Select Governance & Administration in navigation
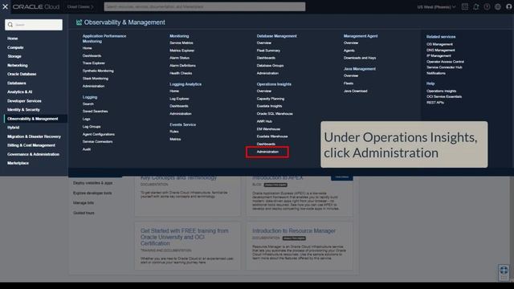The width and height of the screenshot is (514, 289). point(33,154)
